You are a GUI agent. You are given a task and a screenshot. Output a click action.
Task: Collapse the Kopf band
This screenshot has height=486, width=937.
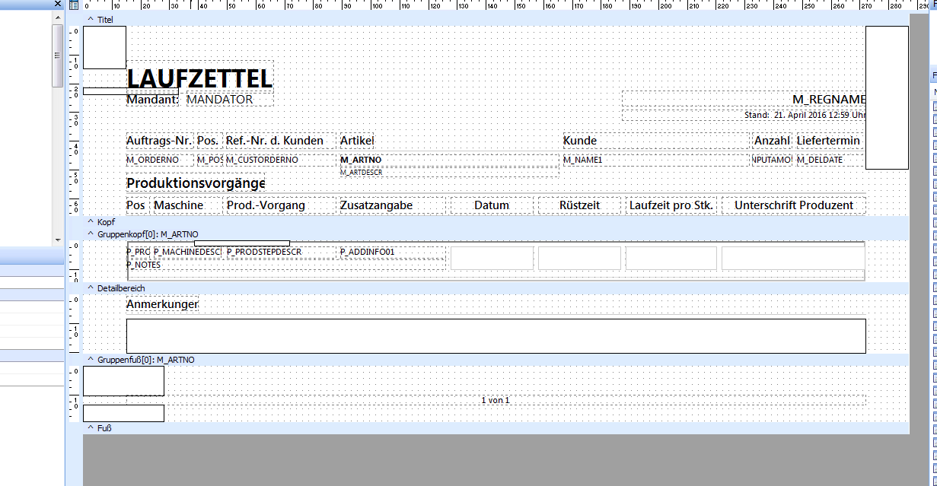(x=91, y=222)
